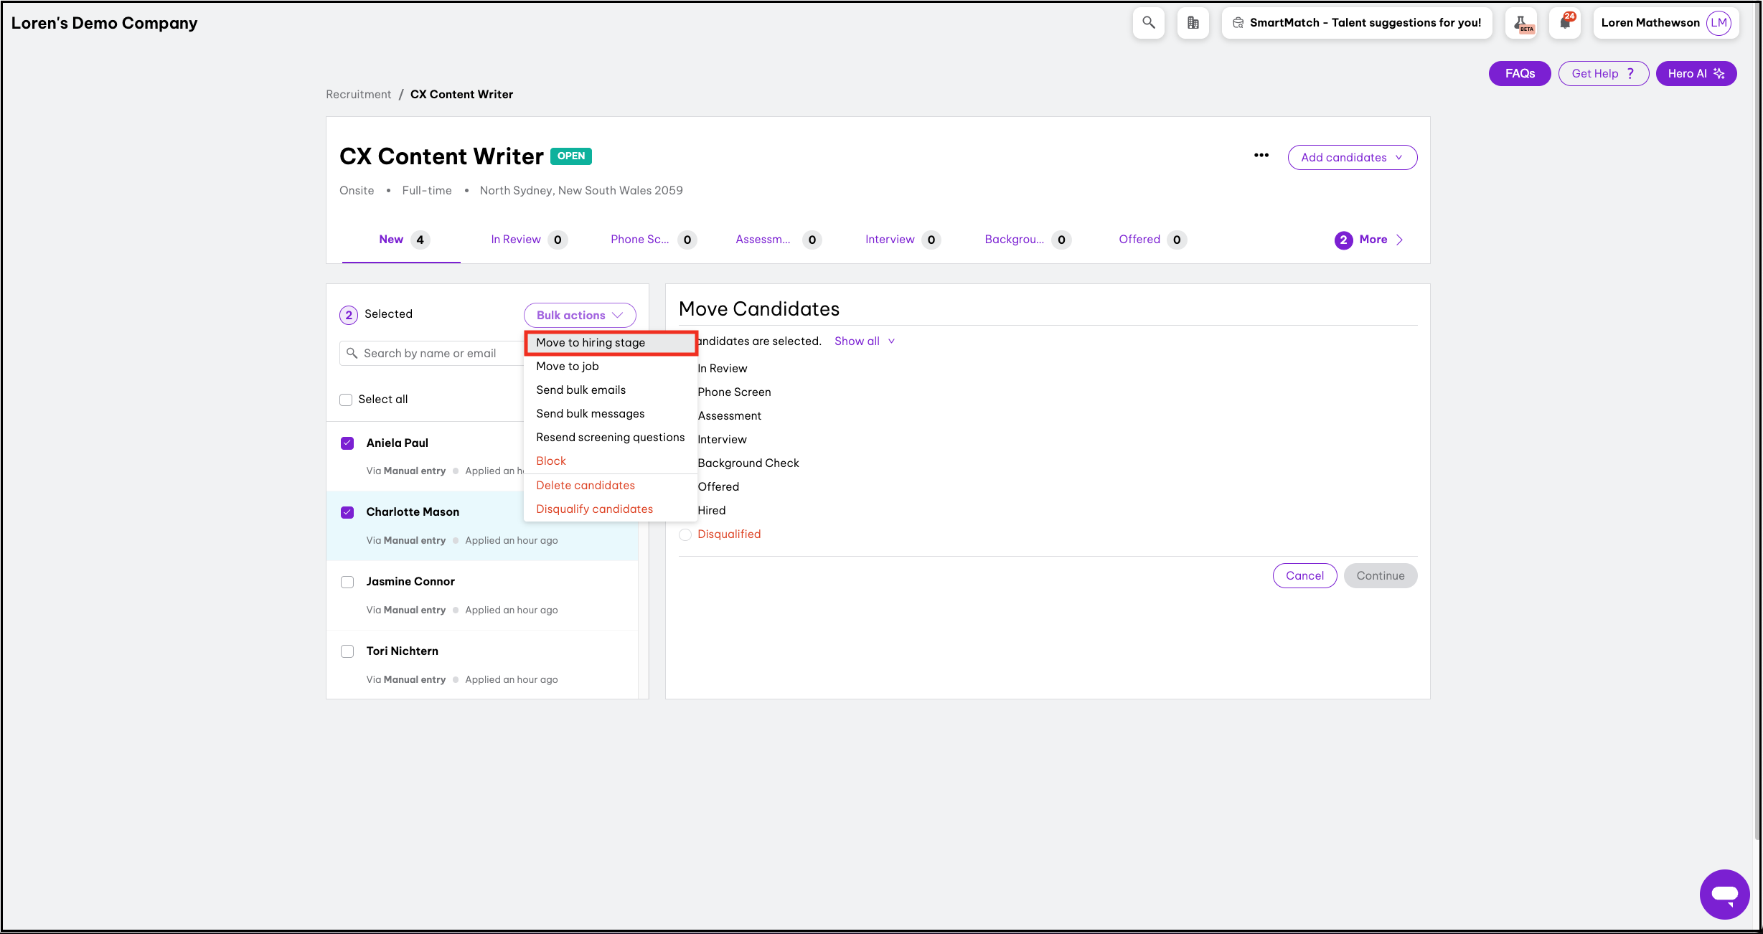1763x934 pixels.
Task: Tick the Select all checkbox
Action: click(x=346, y=400)
